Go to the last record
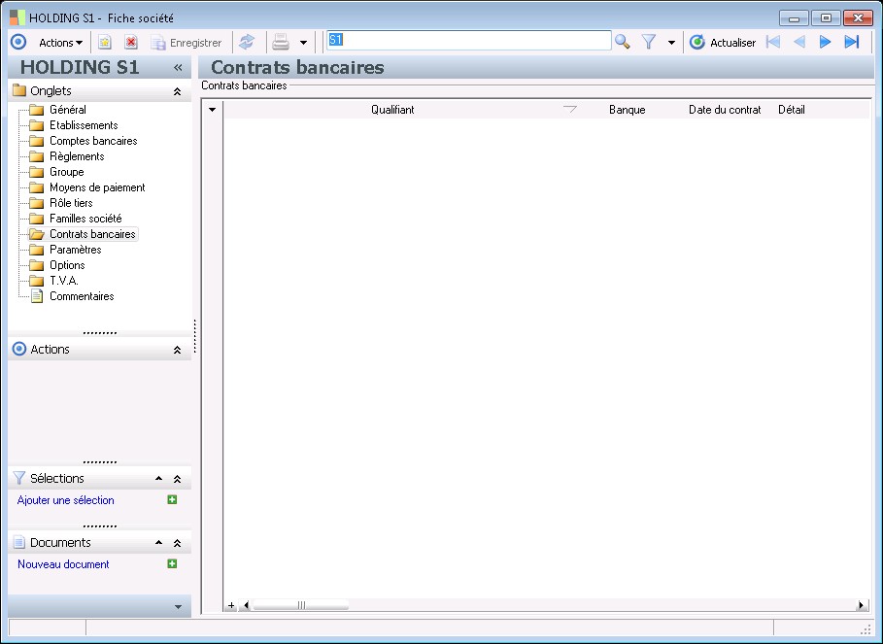 [852, 42]
